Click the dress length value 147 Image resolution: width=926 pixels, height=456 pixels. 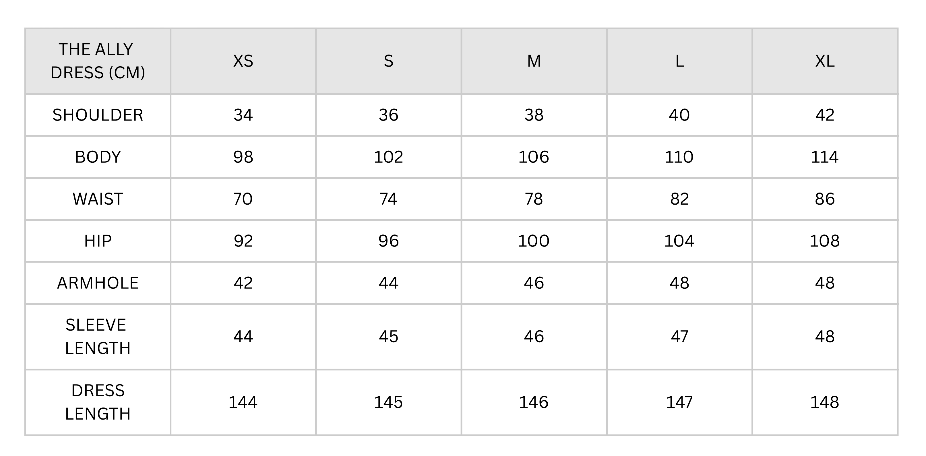[x=679, y=402]
